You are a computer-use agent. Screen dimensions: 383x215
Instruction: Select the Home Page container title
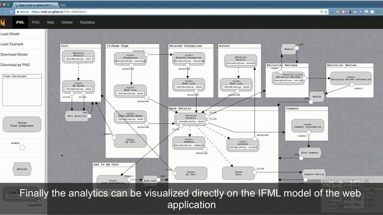[x=117, y=46]
